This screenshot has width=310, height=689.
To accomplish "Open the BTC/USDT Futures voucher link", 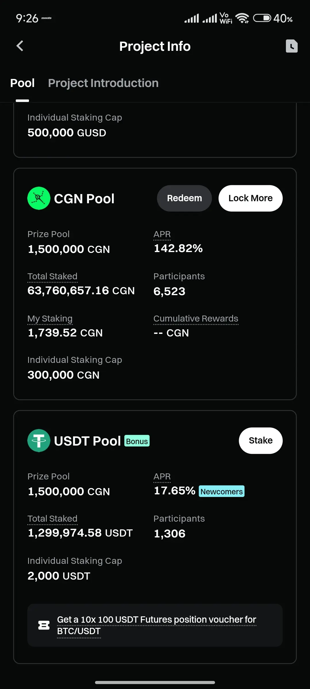I will [156, 625].
